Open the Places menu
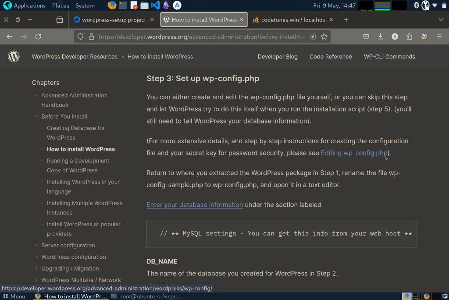449x300 pixels. coord(61,5)
